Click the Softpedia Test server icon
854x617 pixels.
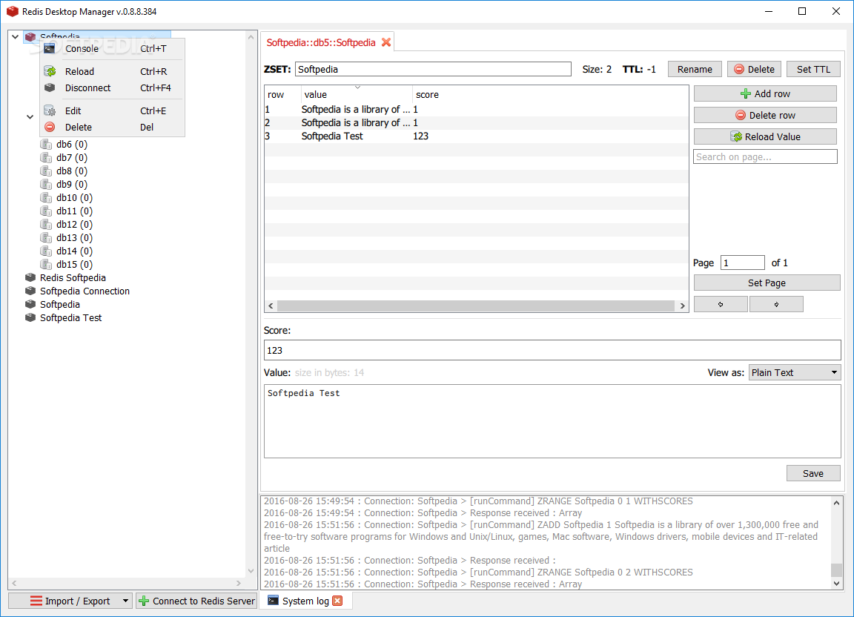coord(30,317)
